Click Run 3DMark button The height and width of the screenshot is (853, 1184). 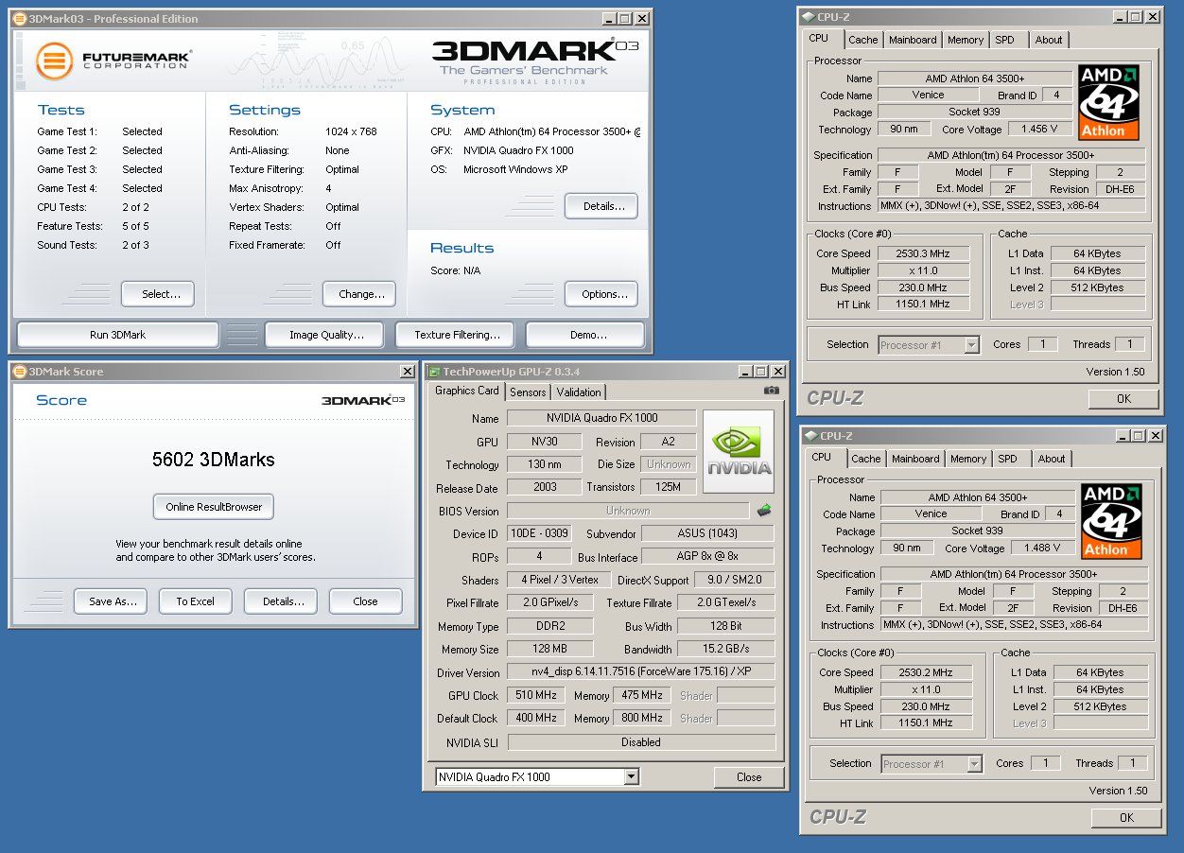click(x=117, y=335)
